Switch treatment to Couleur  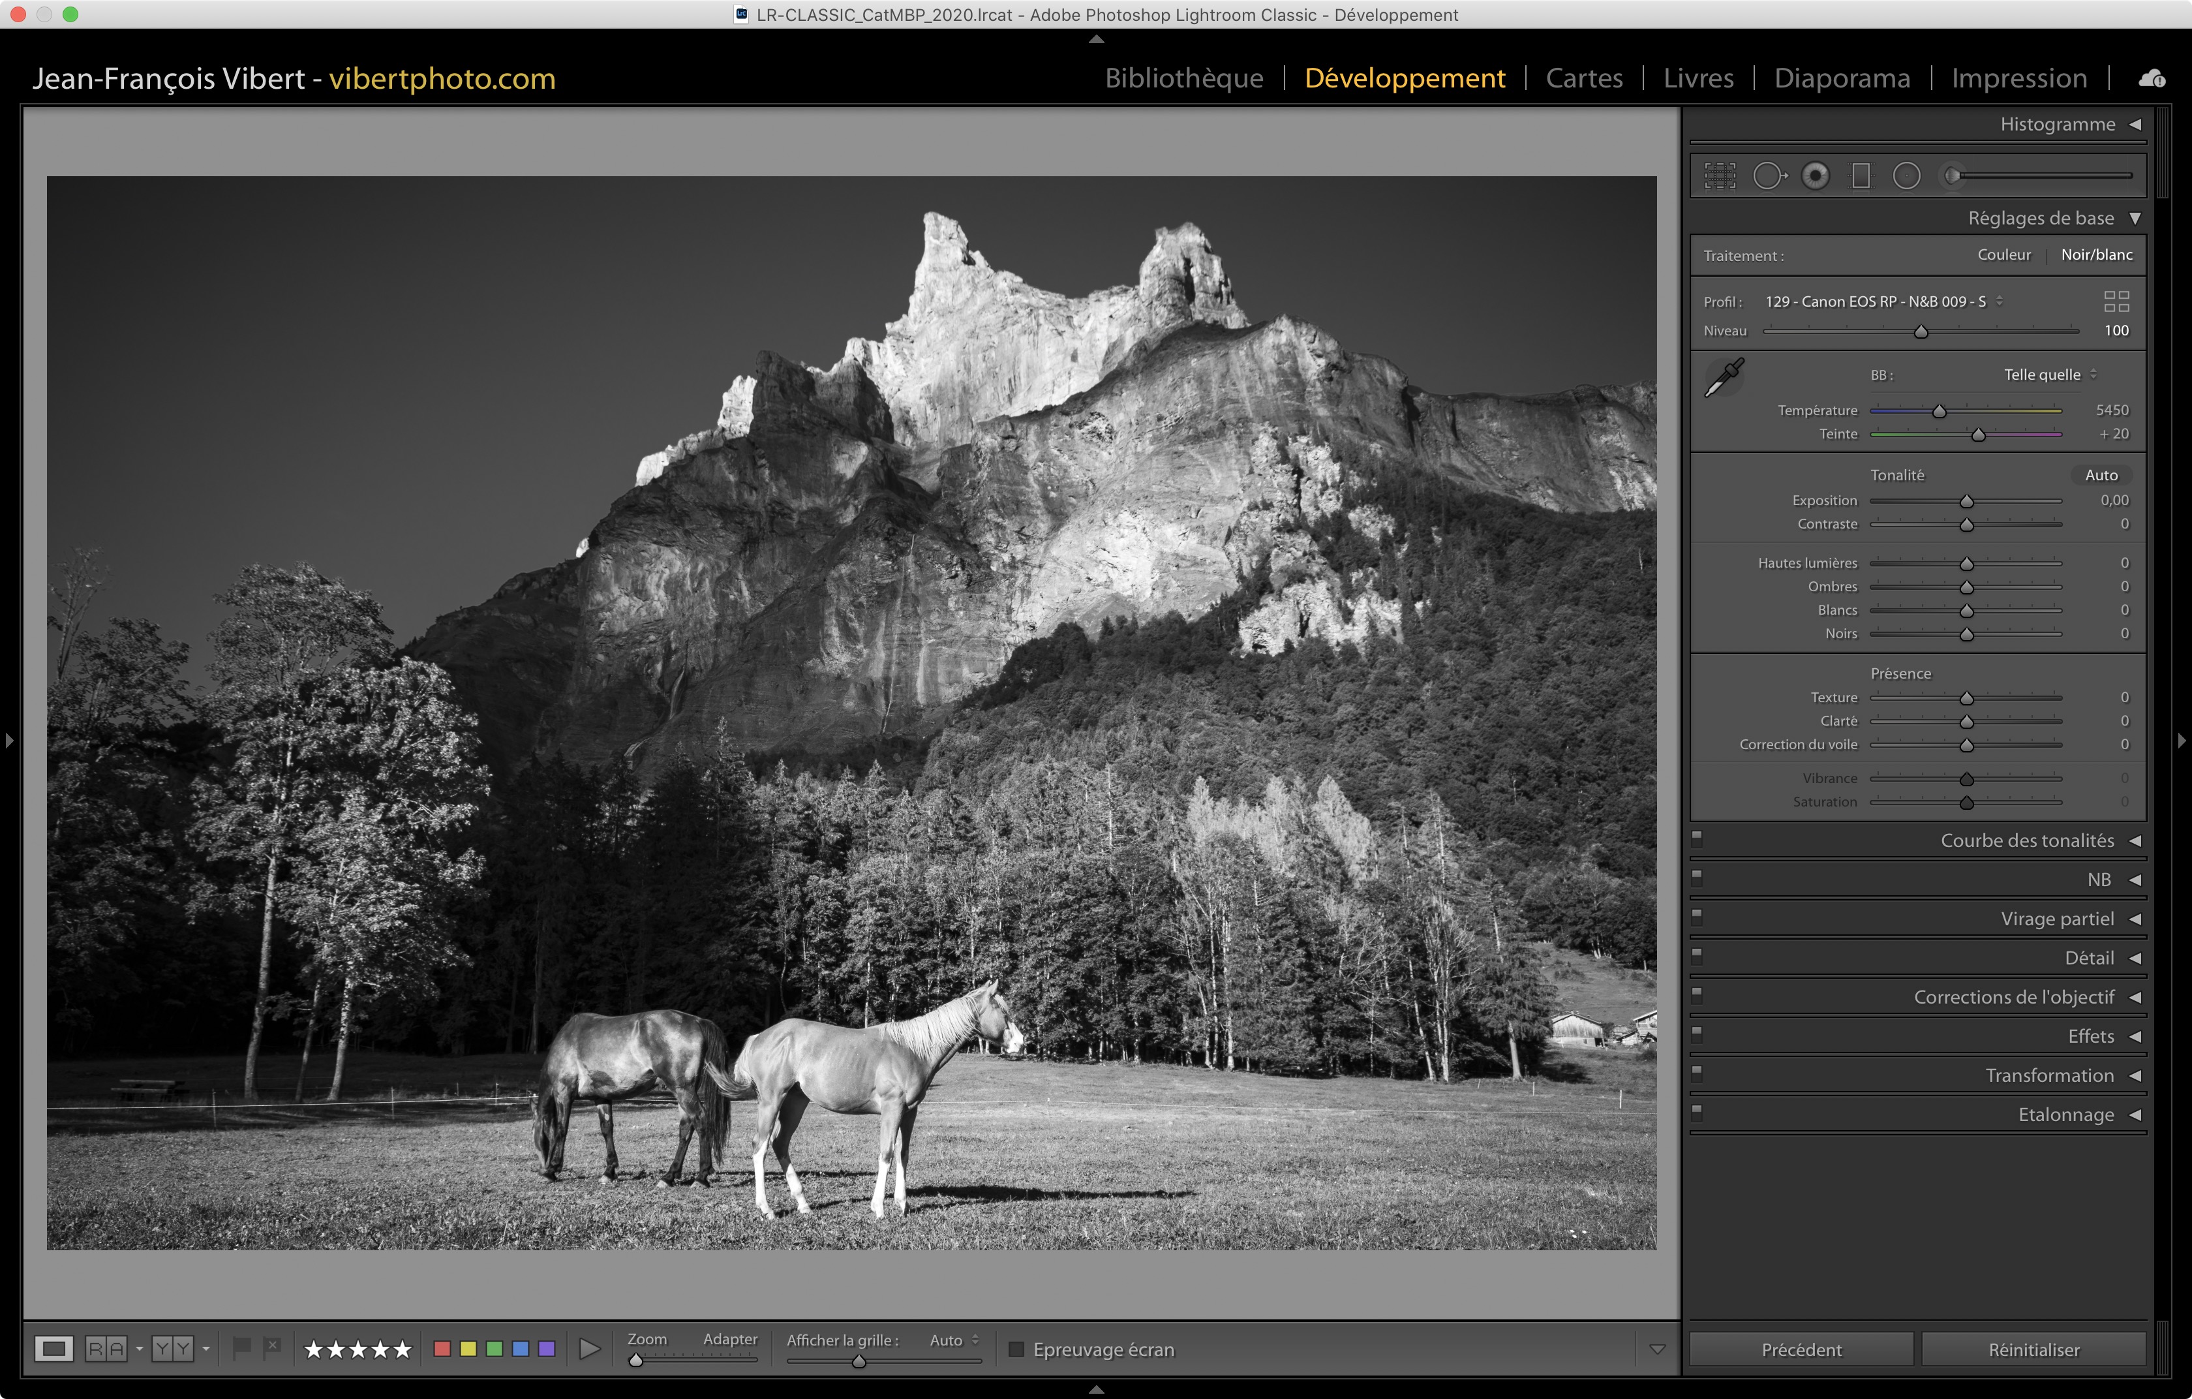[2003, 255]
